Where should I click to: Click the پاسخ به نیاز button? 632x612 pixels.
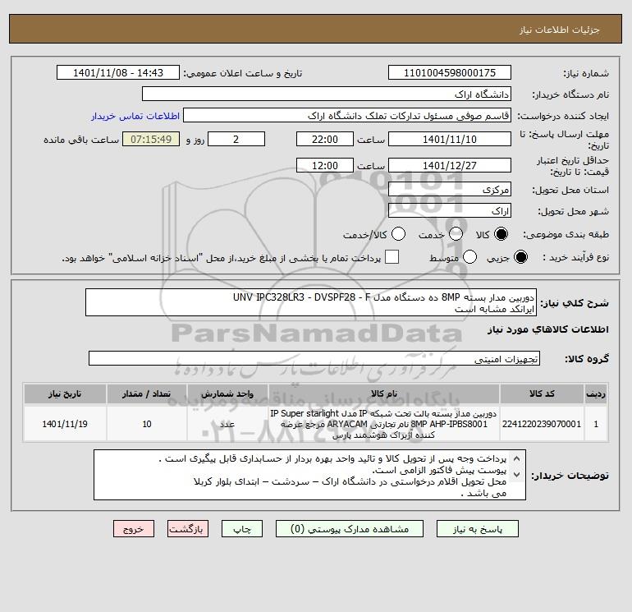(x=477, y=529)
